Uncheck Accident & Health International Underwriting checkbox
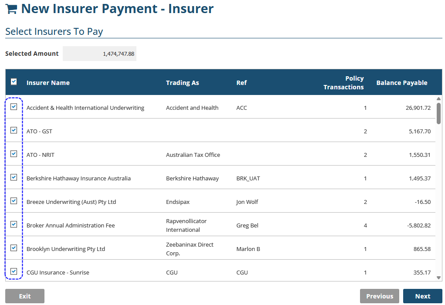 coord(14,107)
